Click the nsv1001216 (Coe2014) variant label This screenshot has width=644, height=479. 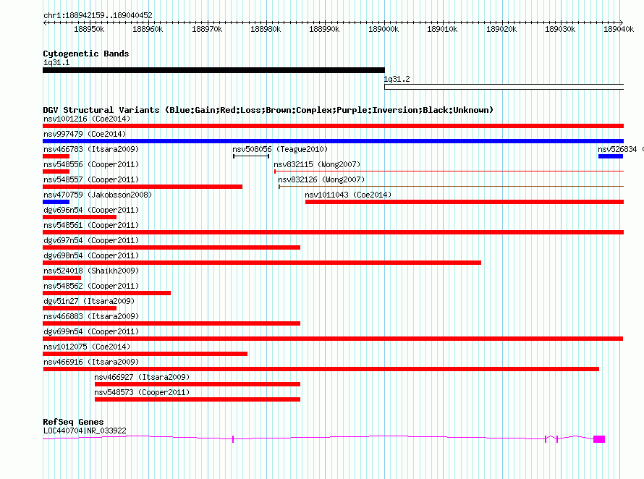click(x=87, y=119)
